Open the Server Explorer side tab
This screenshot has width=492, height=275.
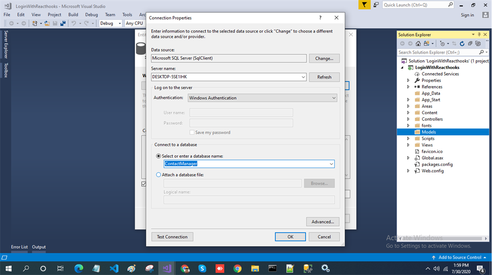coord(6,44)
